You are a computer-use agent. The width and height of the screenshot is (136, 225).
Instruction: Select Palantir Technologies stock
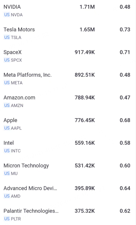click(x=68, y=215)
